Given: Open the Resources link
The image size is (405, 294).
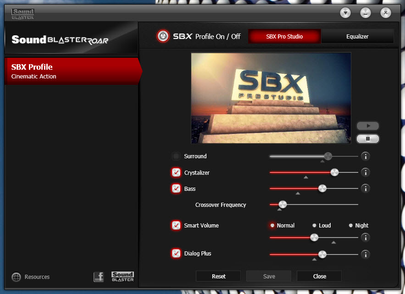Looking at the screenshot, I should click(x=37, y=277).
